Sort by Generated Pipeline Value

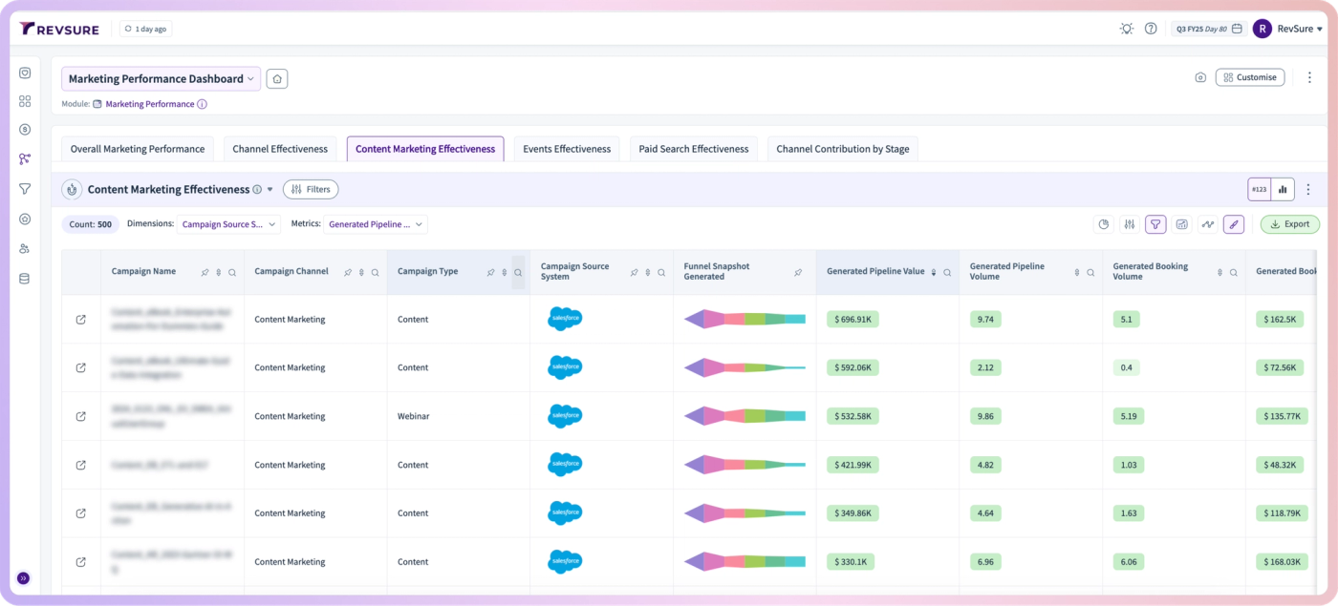[x=934, y=272]
